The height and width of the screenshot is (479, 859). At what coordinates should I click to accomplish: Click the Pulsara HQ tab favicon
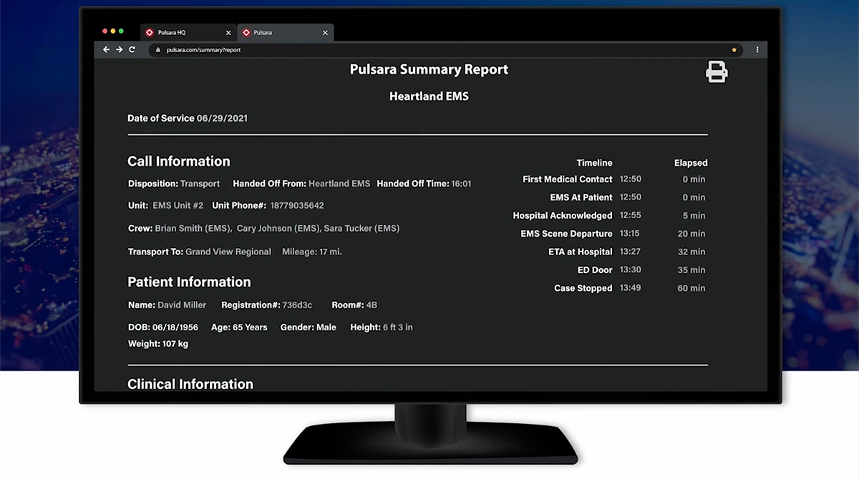(150, 33)
